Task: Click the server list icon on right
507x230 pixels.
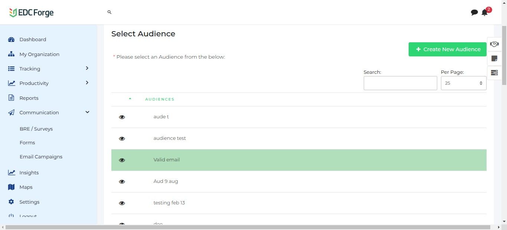Action: click(x=494, y=73)
